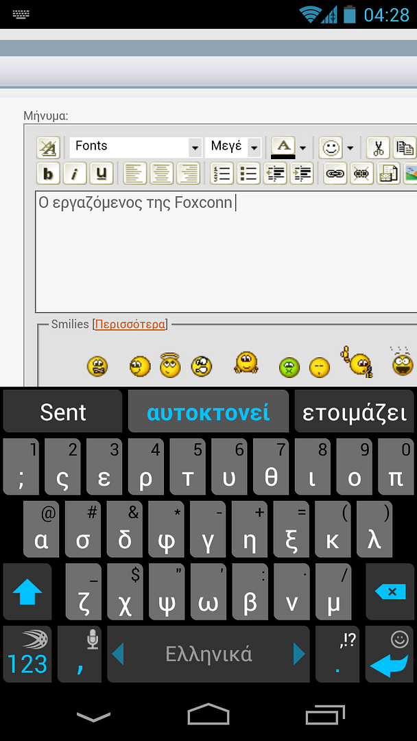Tap the Android home button
The image size is (417, 741).
click(208, 714)
